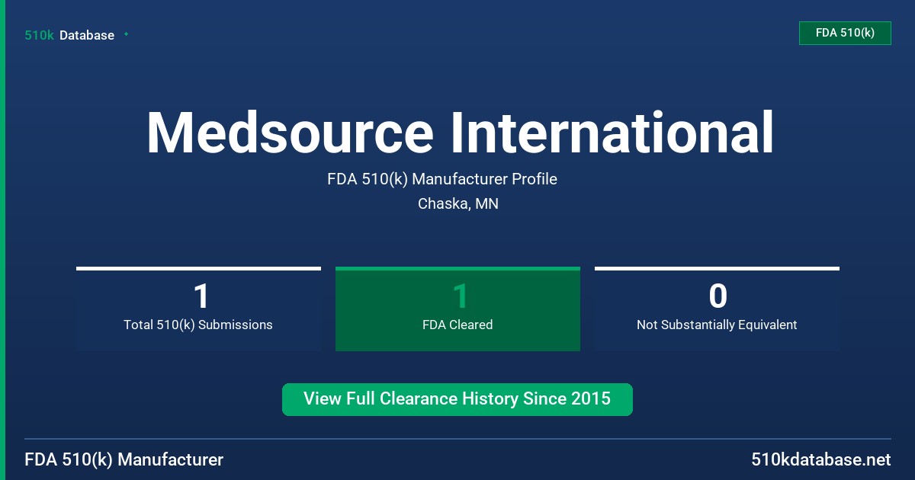
Task: Open the FDA Cleared card
Action: [x=457, y=309]
